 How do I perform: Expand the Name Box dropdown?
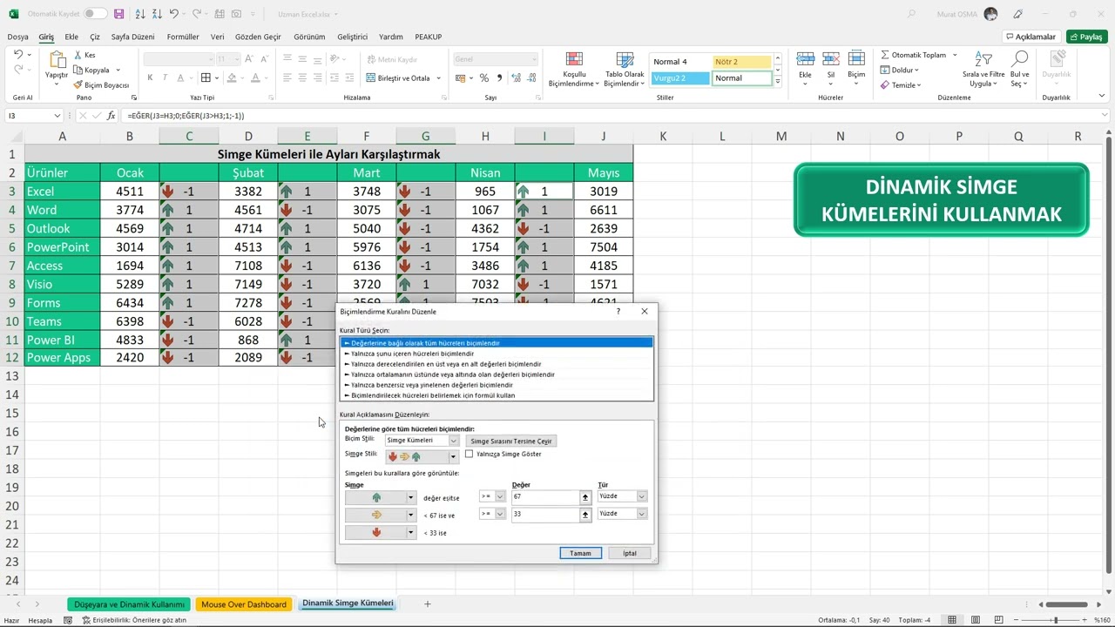(x=57, y=116)
